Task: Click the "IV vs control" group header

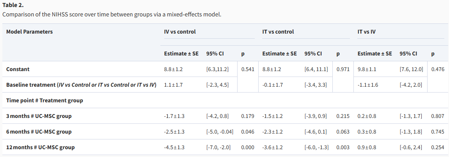Action: coord(180,32)
